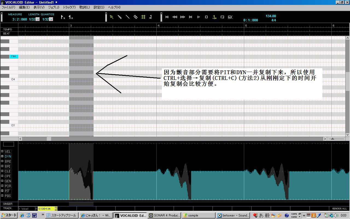
Task: Open the ジョブ(J) menu
Action: point(54,7)
